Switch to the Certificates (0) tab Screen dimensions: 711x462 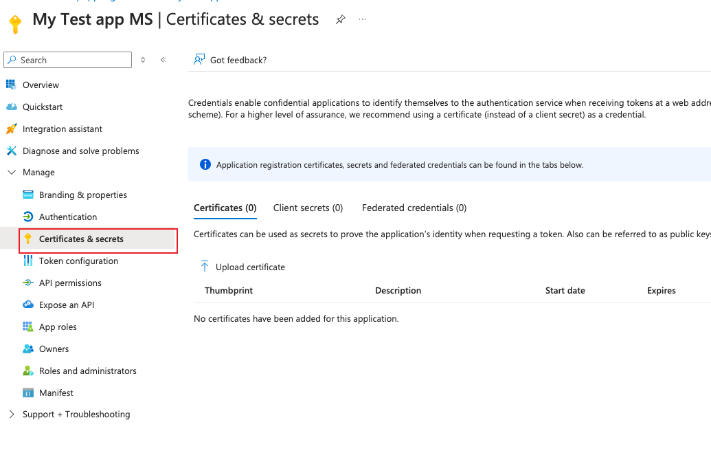225,208
